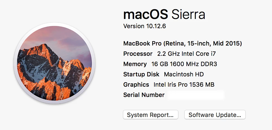
Task: Click the Memory label
Action: (135, 64)
